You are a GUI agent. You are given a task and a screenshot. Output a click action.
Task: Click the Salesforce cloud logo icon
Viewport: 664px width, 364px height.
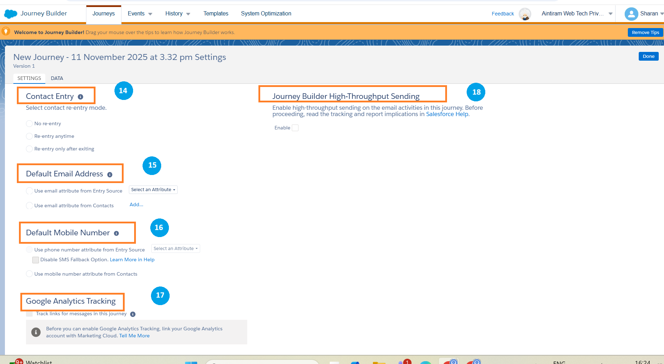tap(11, 14)
